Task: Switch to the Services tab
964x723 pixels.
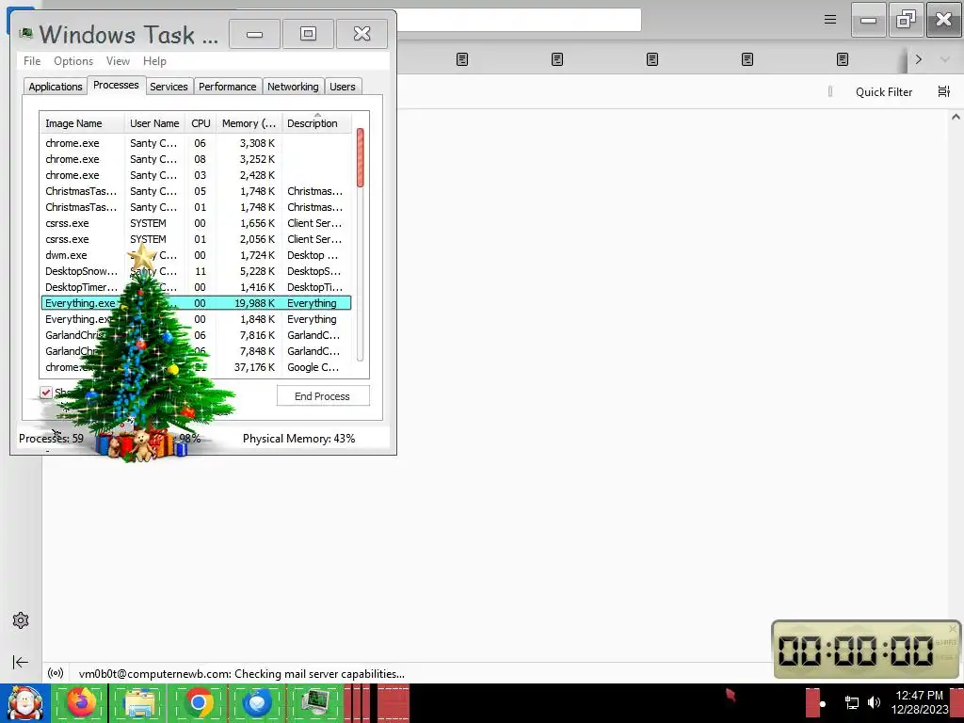Action: 169,87
